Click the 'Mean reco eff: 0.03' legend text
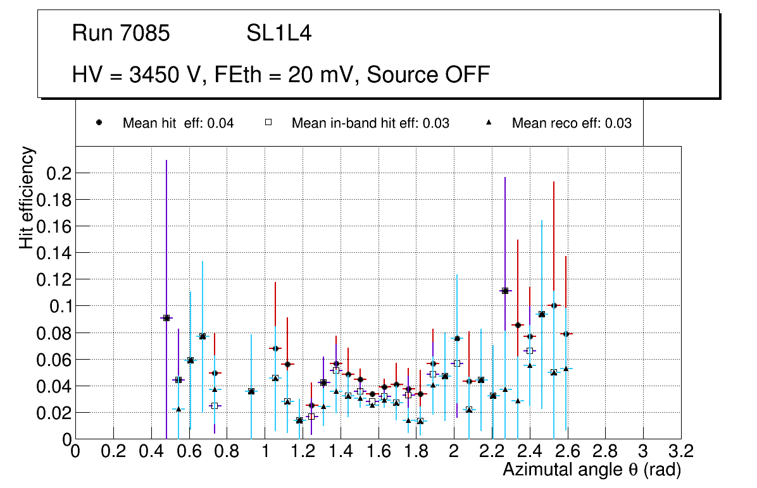This screenshot has height=488, width=757. [572, 123]
